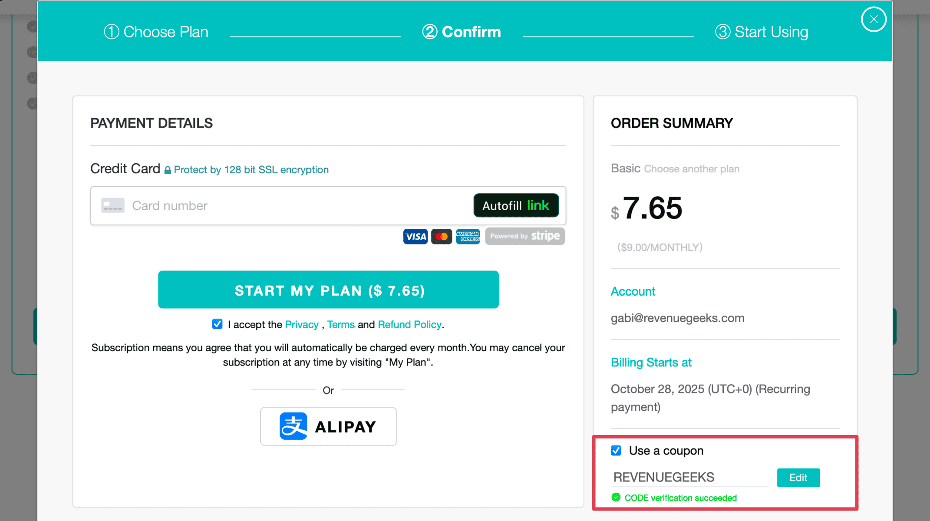
Task: Click the credit card icon in field
Action: click(x=113, y=205)
